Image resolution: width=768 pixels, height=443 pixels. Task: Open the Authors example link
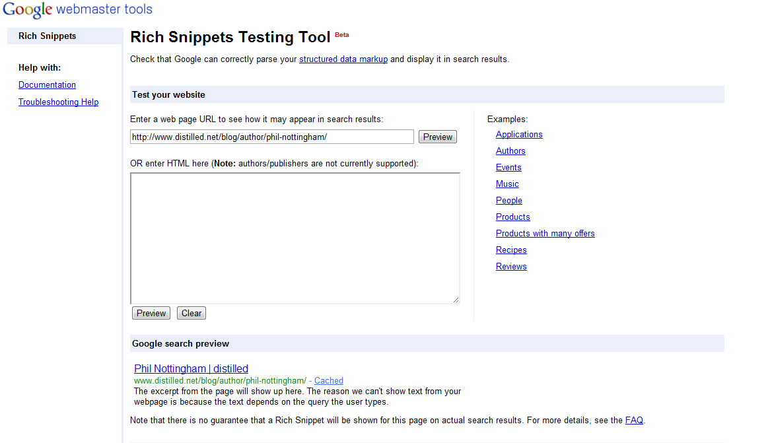510,151
